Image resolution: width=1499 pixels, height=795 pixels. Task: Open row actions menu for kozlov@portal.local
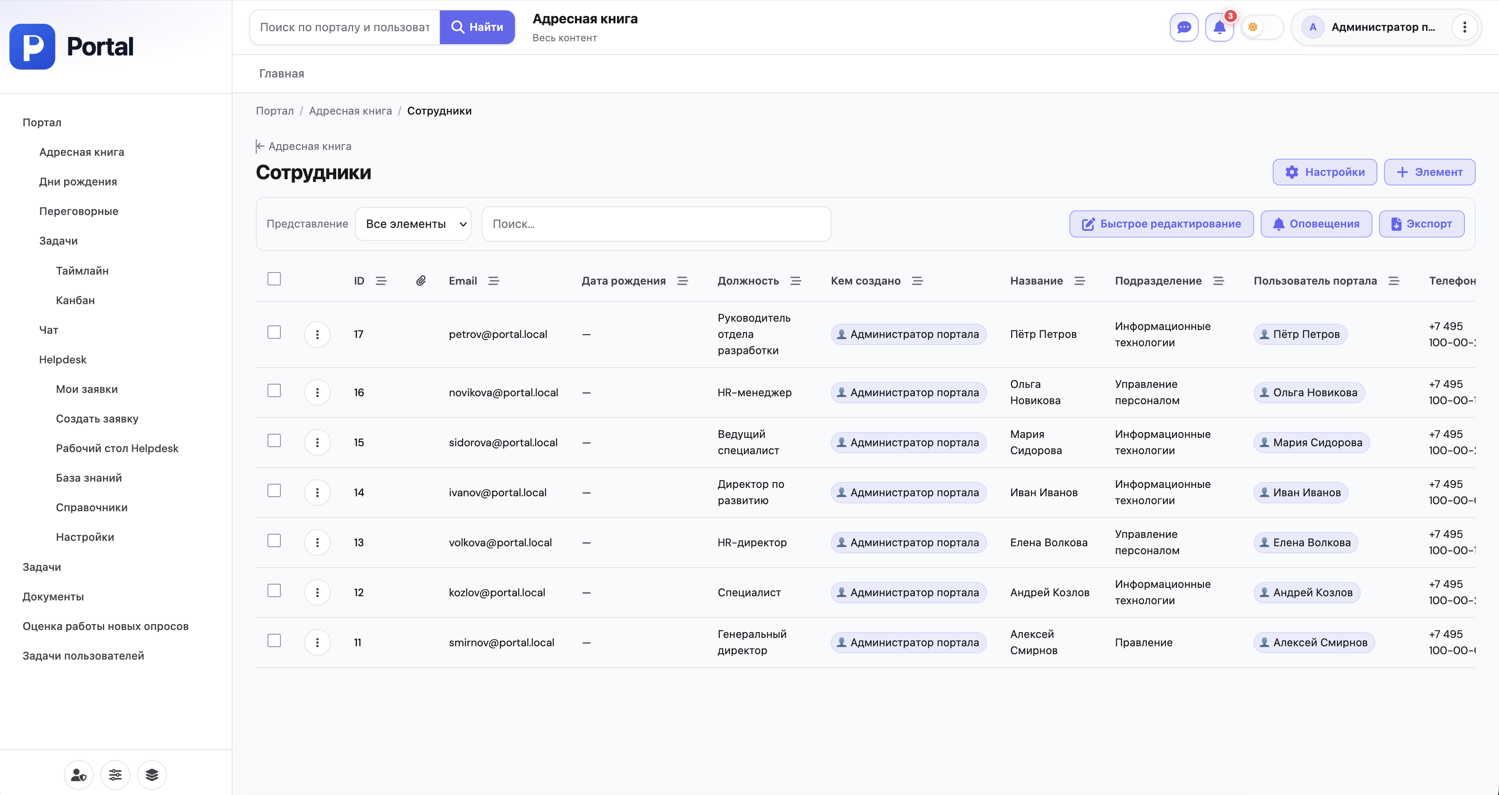317,592
